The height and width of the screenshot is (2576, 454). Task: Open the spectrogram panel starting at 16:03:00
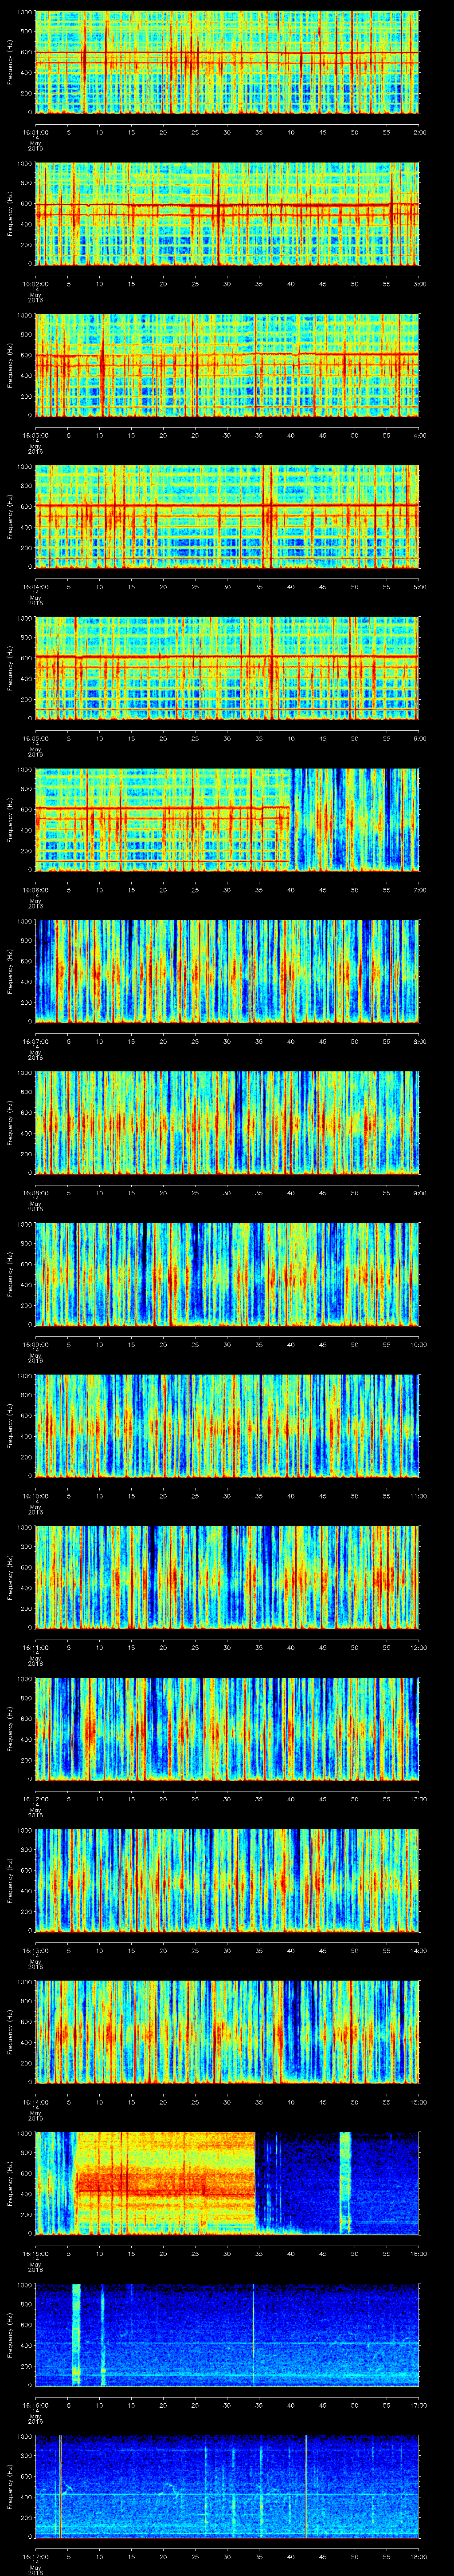point(227,365)
